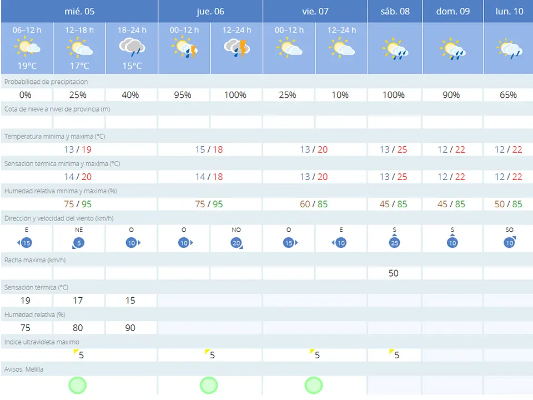Click the E 15 wind icon for mié. 06–12 h

(x=25, y=243)
